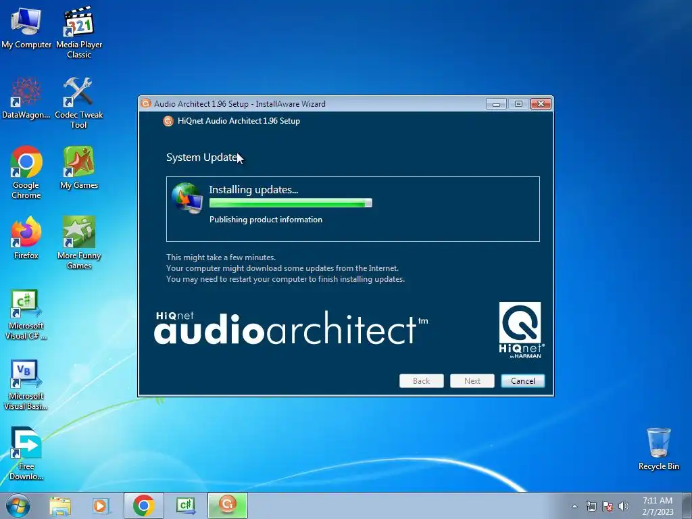This screenshot has height=519, width=692.
Task: Switch to Visual C# in the taskbar
Action: (x=185, y=505)
